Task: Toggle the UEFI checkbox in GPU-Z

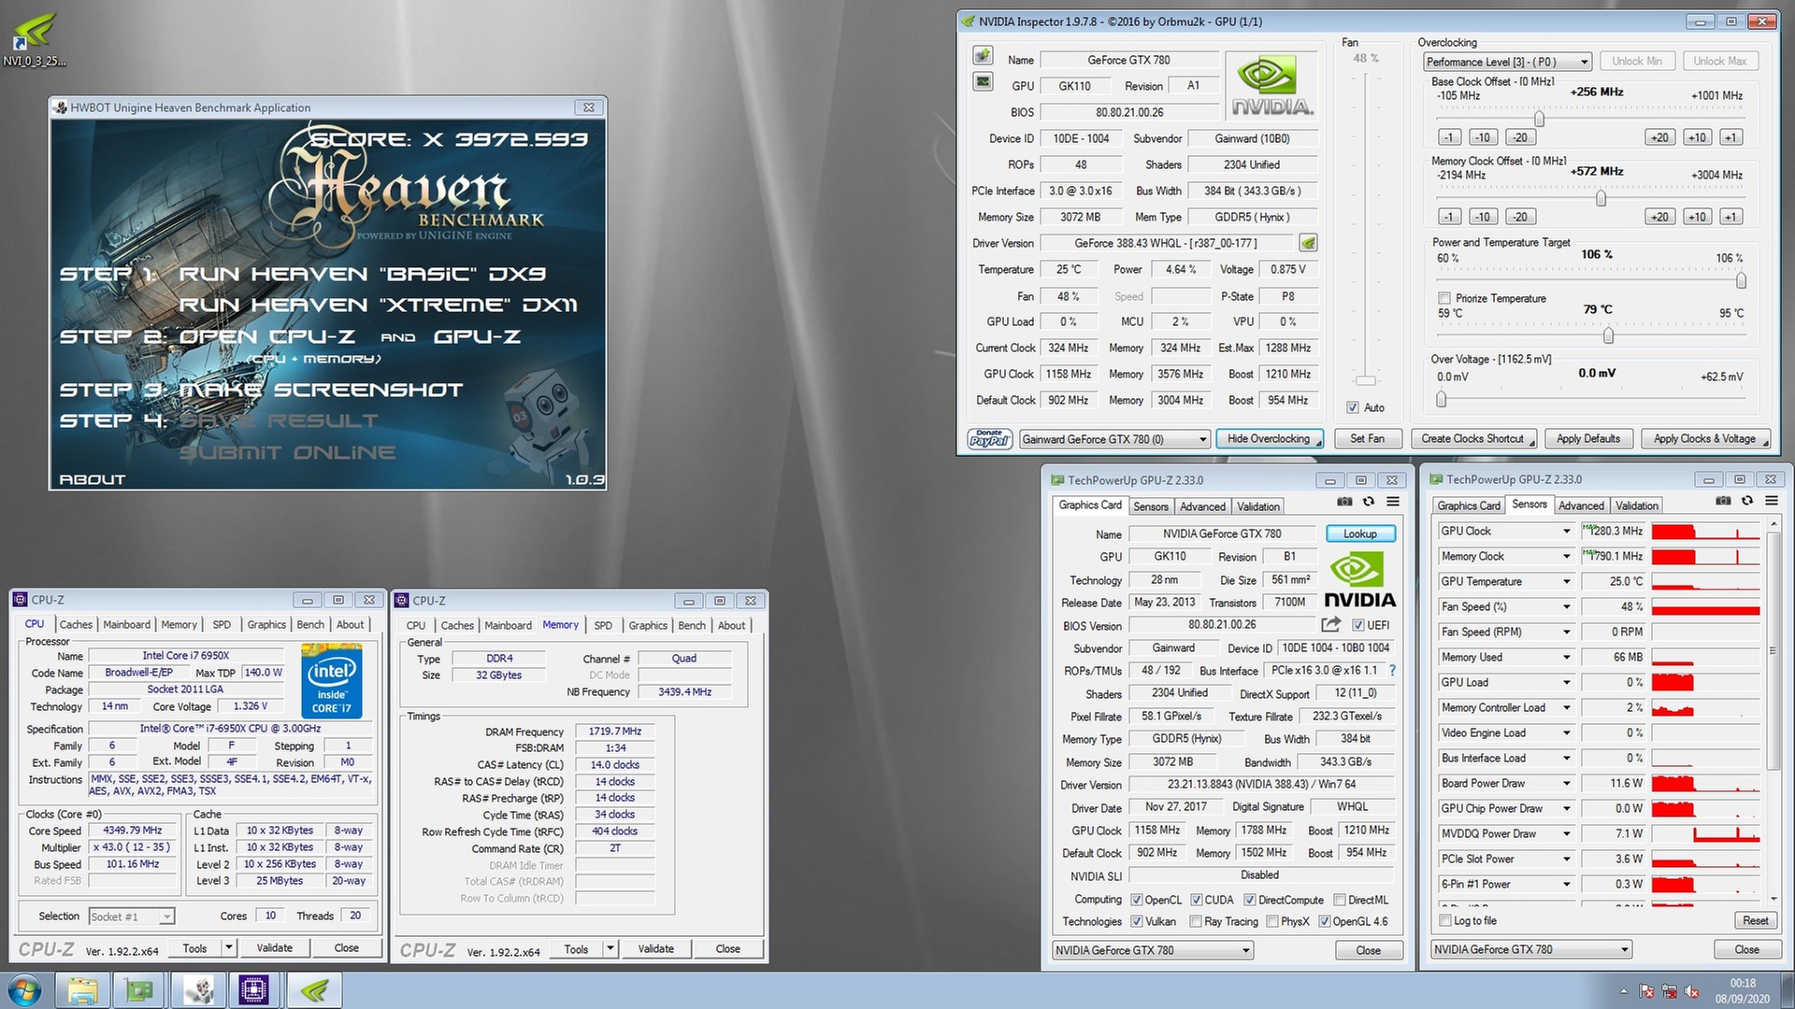Action: pos(1358,625)
